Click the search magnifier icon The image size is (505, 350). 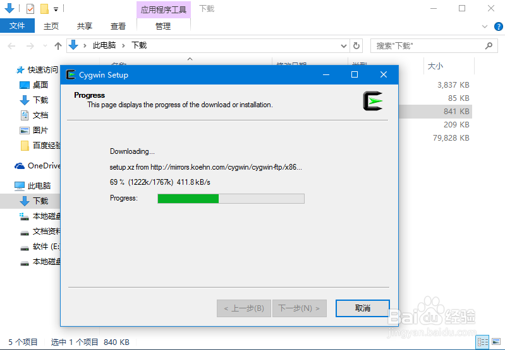489,45
